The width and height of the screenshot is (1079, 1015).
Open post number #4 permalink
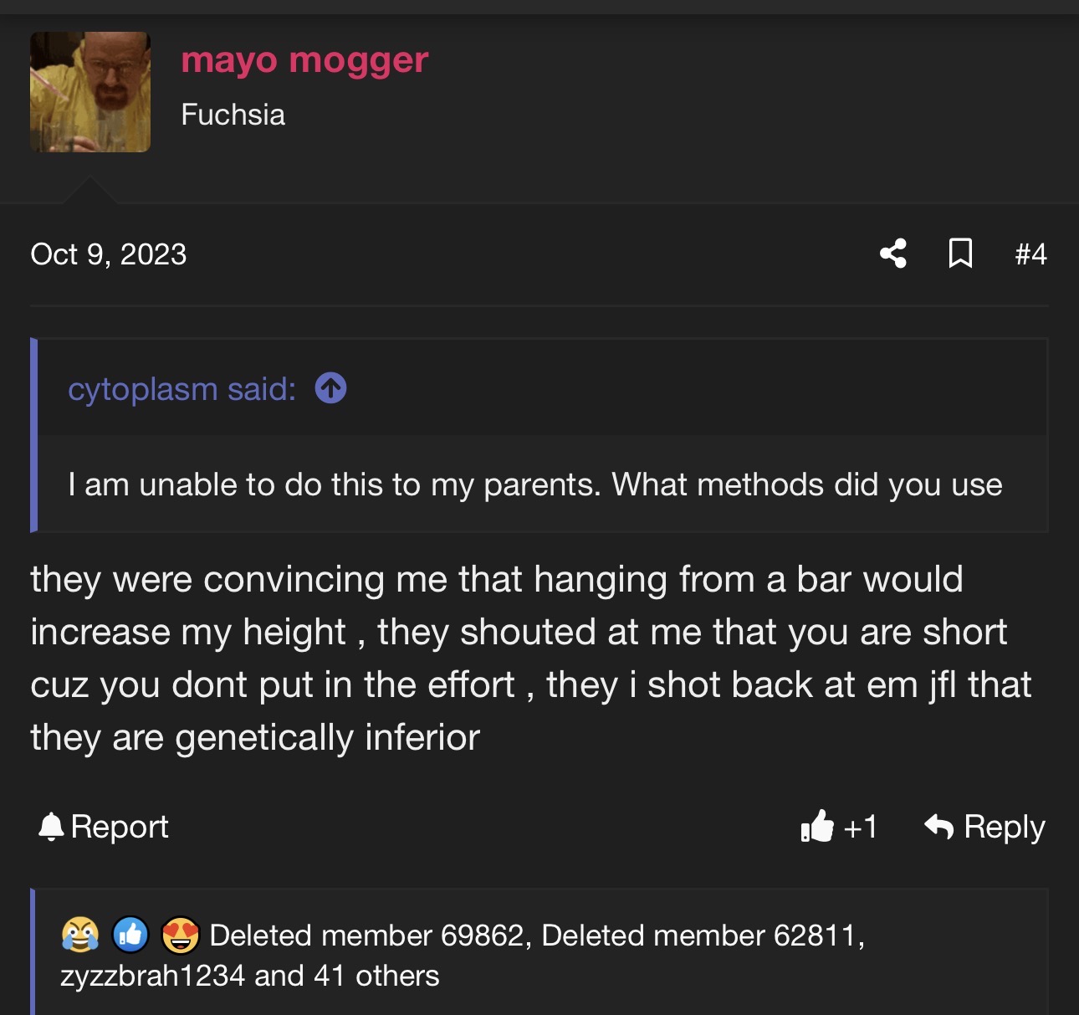click(x=1030, y=254)
